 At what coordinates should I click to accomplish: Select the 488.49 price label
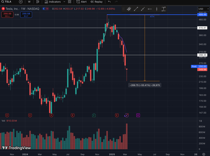tap(203, 15)
